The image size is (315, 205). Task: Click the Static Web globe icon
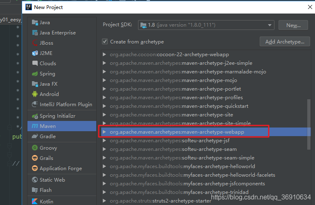click(x=35, y=180)
